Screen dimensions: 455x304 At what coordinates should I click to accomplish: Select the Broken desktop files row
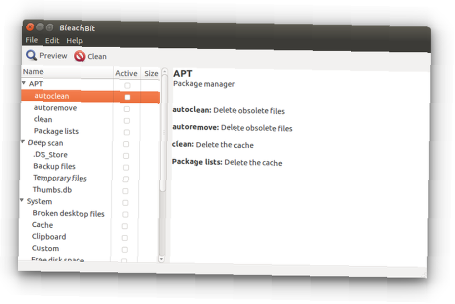click(89, 214)
